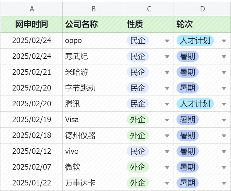Click the 2025/02/12 date cell
The image size is (231, 191).
(32, 151)
